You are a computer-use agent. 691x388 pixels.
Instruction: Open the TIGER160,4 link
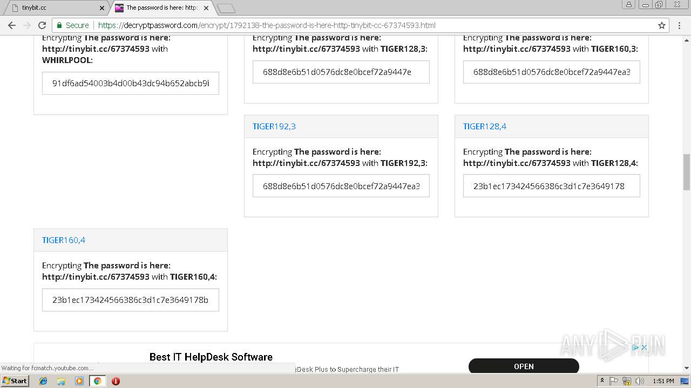click(x=64, y=240)
